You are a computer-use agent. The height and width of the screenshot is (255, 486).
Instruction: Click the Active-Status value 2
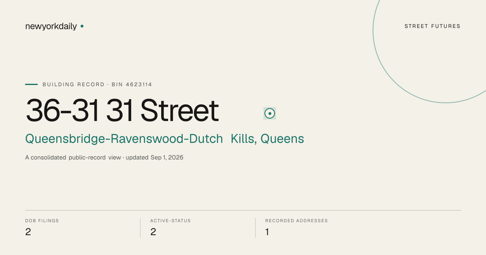pos(153,232)
